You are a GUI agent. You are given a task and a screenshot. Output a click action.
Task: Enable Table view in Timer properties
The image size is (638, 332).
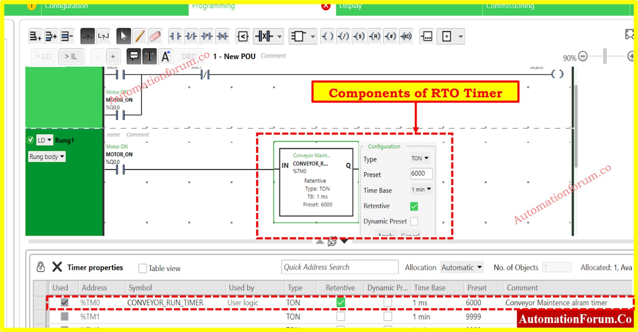coord(142,268)
